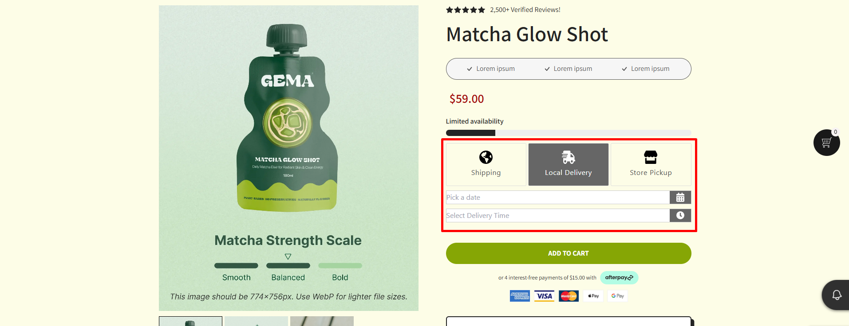Click the Local Delivery truck icon
The image size is (849, 326).
point(568,157)
